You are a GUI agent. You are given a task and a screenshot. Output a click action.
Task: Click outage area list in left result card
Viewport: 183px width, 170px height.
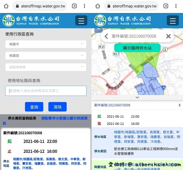coord(50,164)
